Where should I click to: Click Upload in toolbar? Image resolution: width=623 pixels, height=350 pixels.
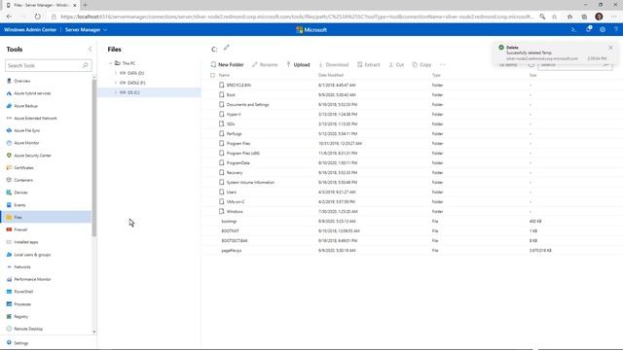(x=298, y=65)
